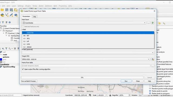Toggle Open output file after running algorithm
The width and height of the screenshot is (173, 97).
point(23,69)
